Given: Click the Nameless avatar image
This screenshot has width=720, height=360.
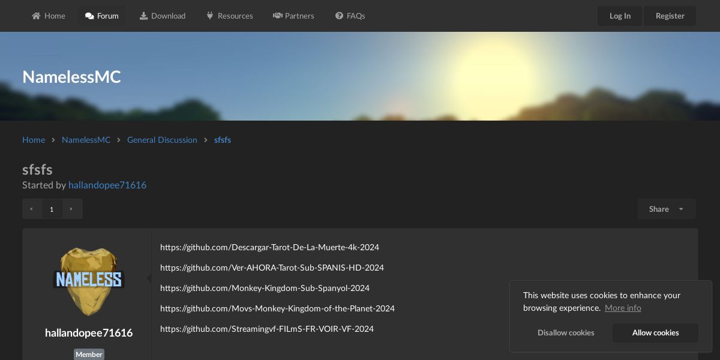Looking at the screenshot, I should click(89, 281).
